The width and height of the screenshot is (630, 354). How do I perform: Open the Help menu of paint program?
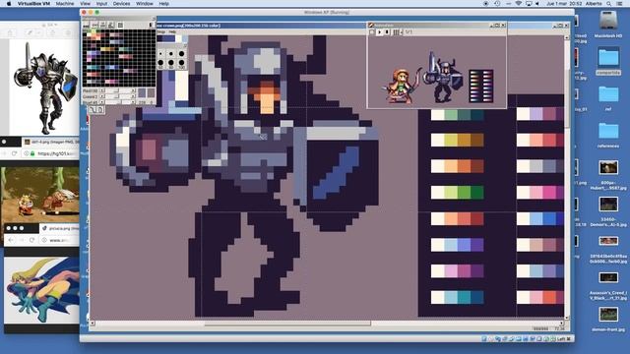(172, 31)
